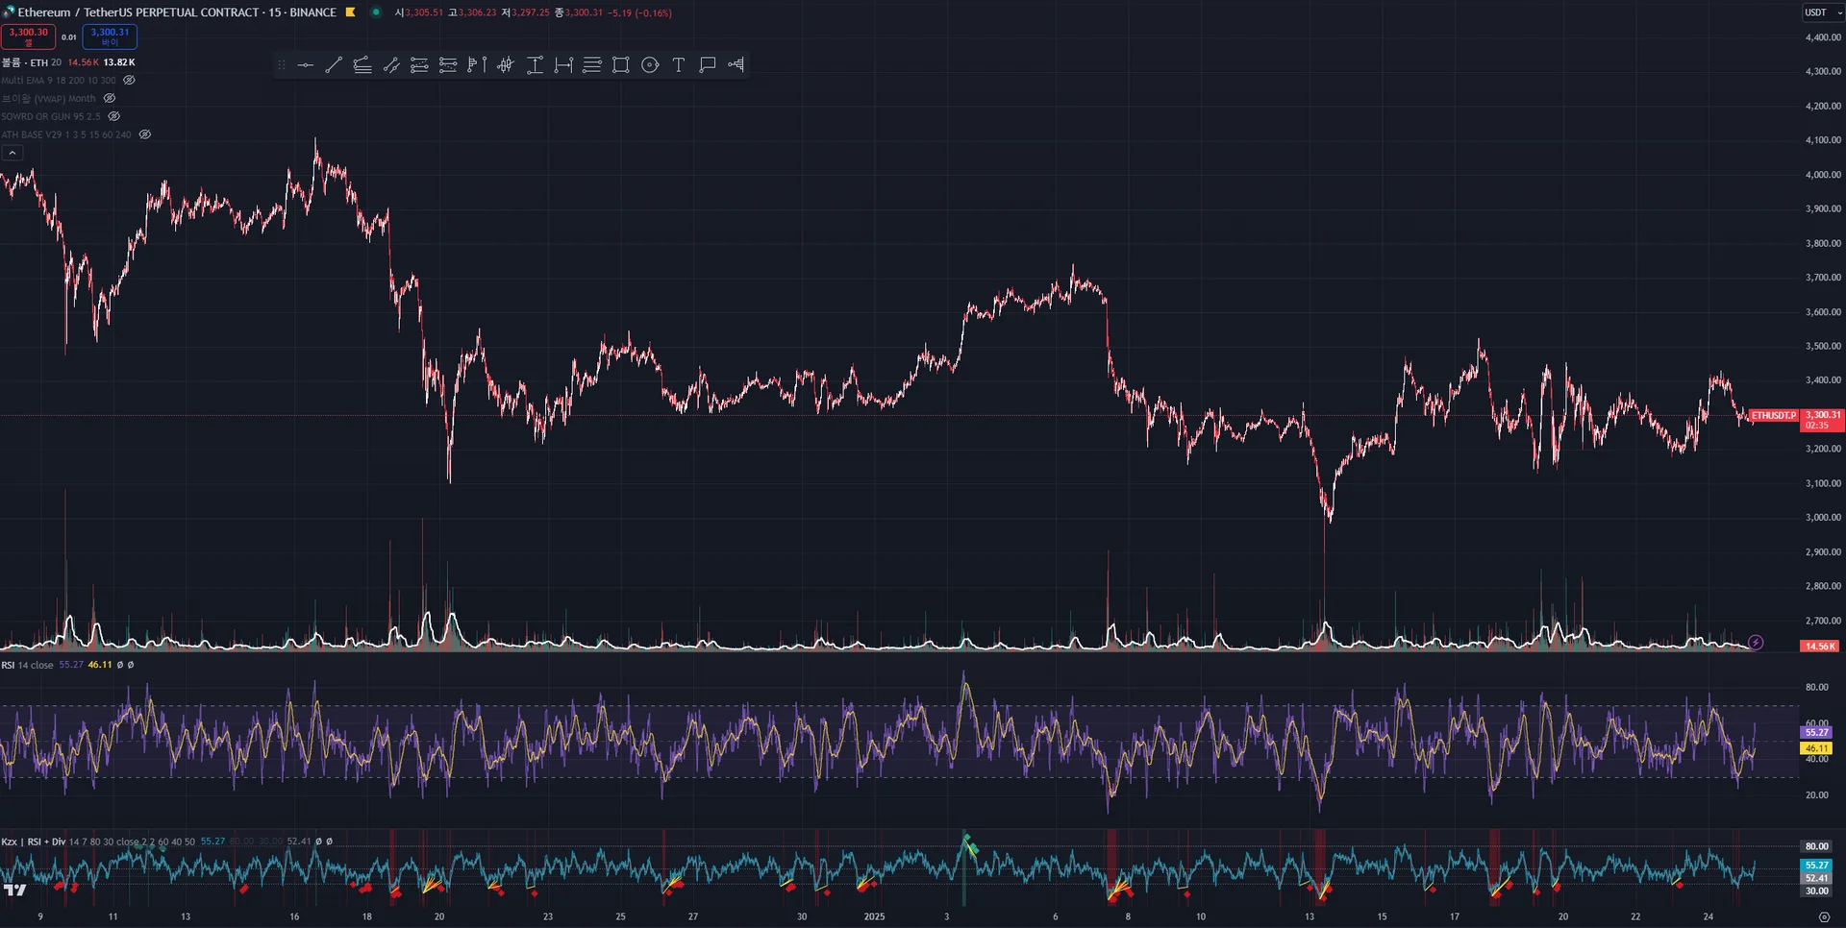
Task: Click the ETHUSDT.P current price label
Action: click(x=1774, y=416)
